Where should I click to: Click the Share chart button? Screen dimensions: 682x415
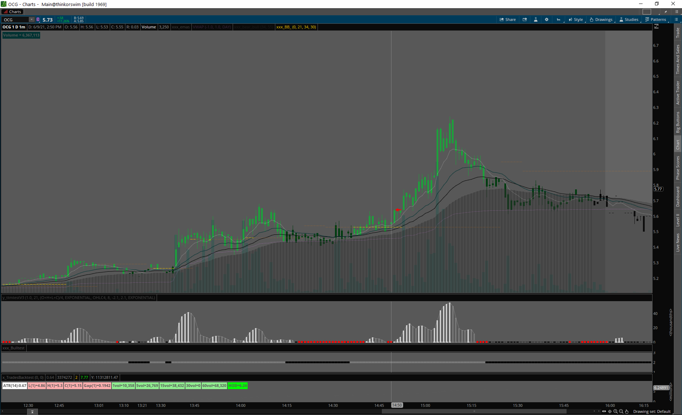508,20
